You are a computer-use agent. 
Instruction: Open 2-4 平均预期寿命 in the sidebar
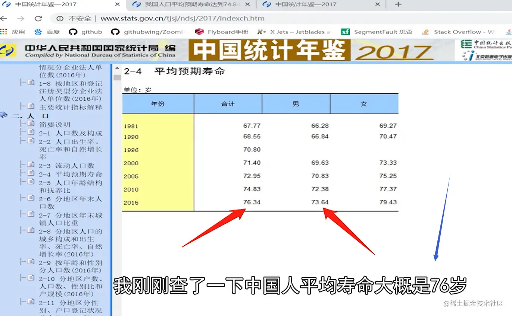(71, 174)
